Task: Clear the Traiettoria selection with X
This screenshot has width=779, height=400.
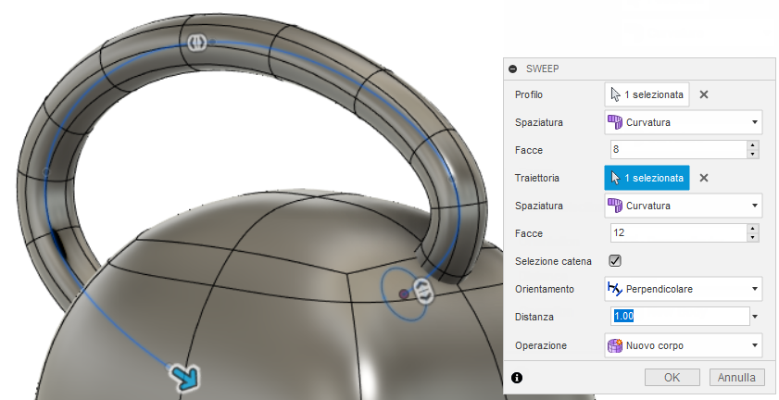Action: pyautogui.click(x=704, y=178)
